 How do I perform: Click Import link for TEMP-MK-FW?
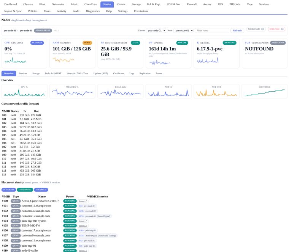(83, 226)
